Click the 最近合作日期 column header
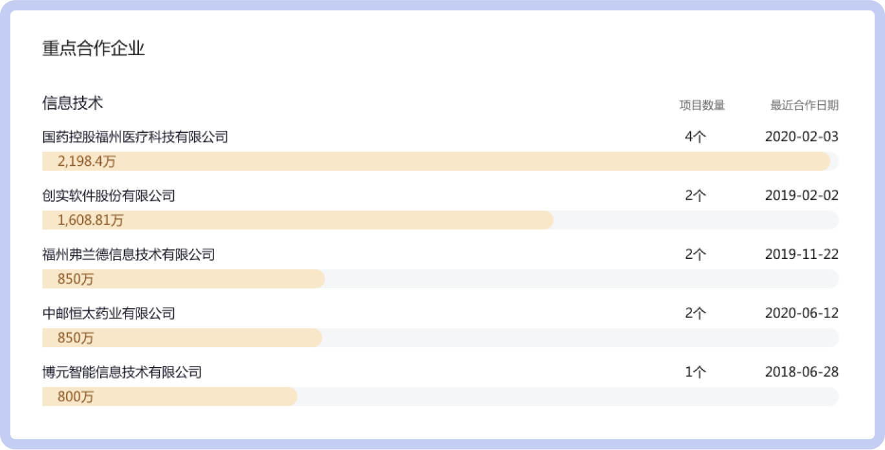885x450 pixels. point(804,106)
